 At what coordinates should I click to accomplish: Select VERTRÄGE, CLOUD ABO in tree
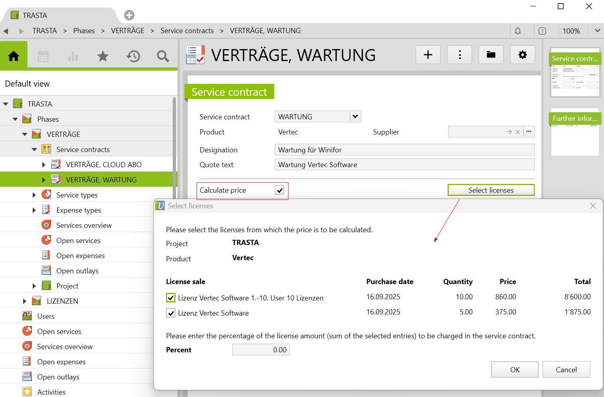click(103, 165)
